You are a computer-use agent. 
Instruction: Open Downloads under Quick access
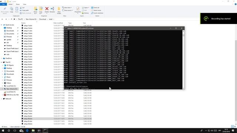[x=10, y=31]
